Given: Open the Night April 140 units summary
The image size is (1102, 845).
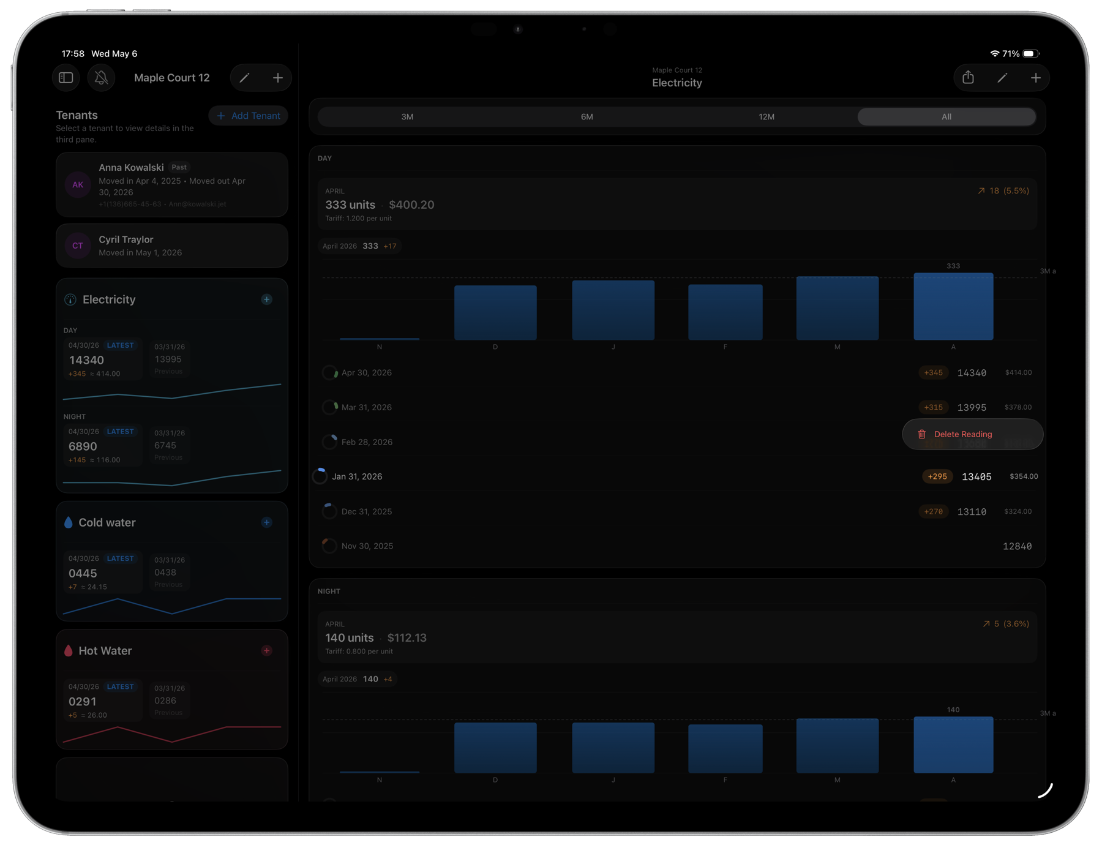Looking at the screenshot, I should pyautogui.click(x=677, y=637).
